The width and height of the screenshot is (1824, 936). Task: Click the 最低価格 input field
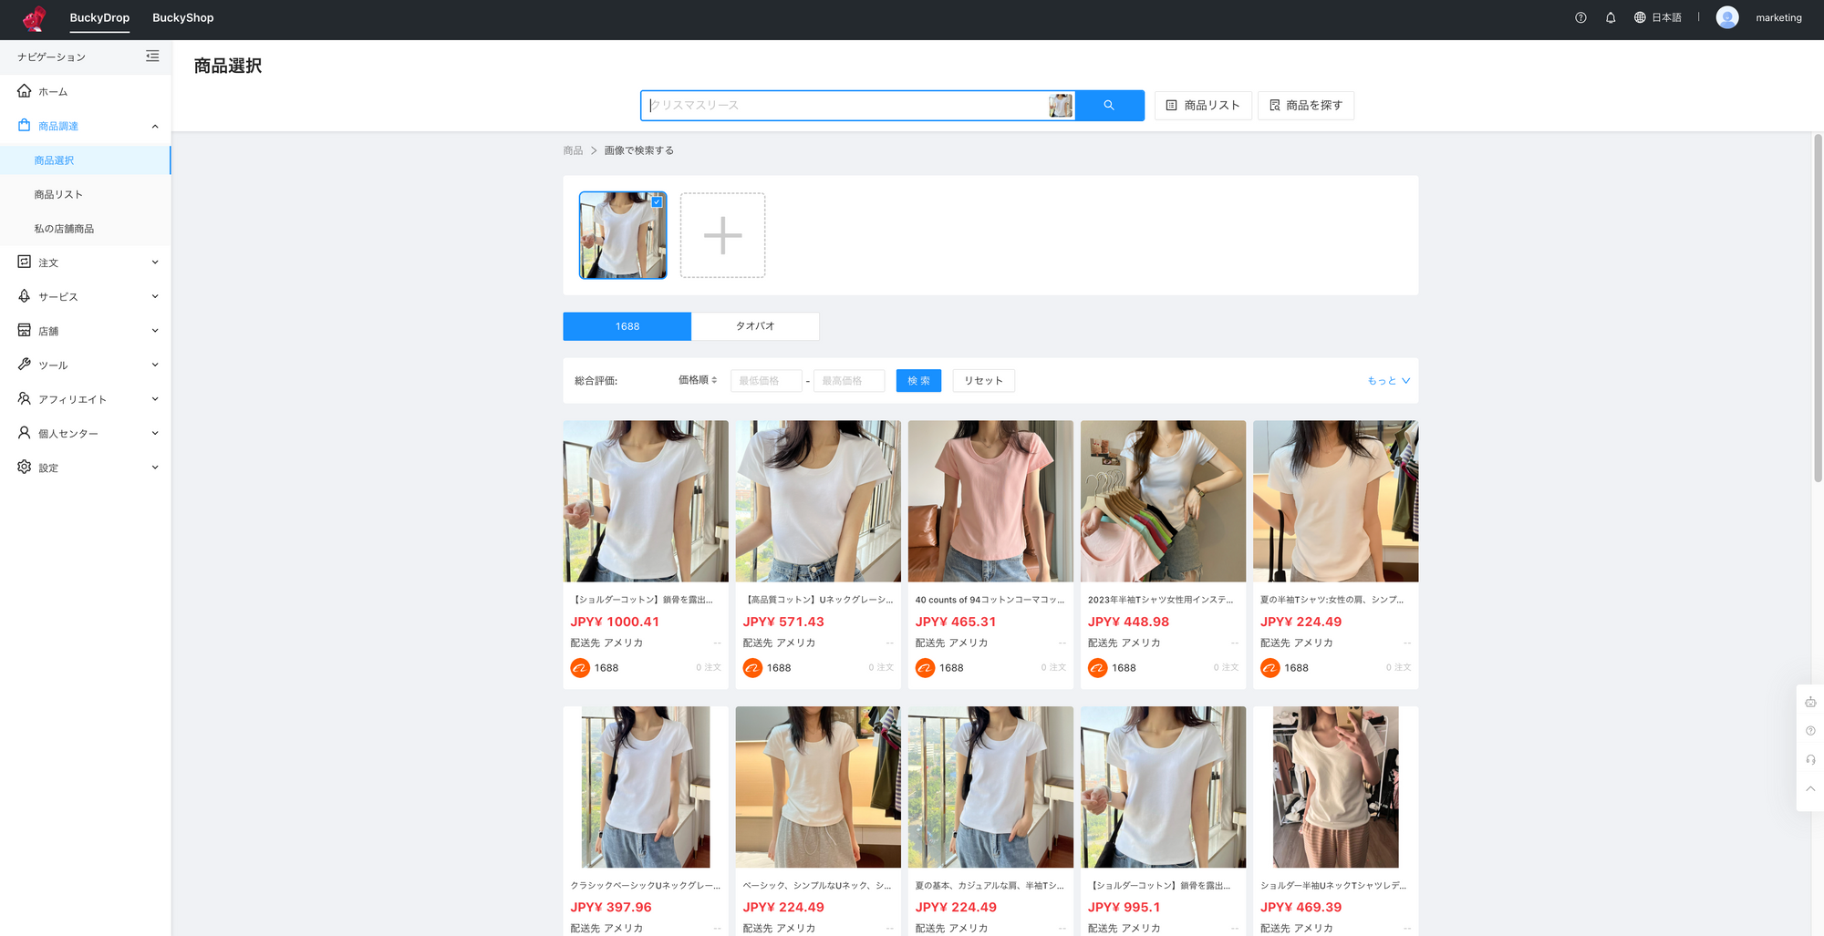coord(766,381)
